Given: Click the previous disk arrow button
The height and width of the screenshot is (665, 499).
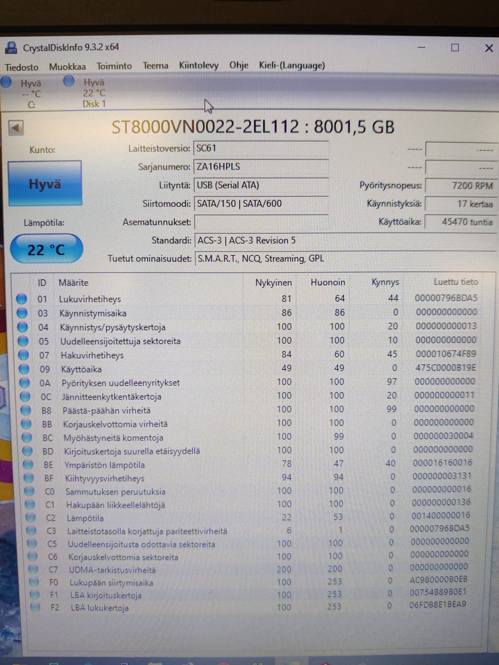Looking at the screenshot, I should point(16,127).
